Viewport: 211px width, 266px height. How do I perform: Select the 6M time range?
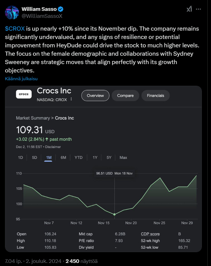pyautogui.click(x=63, y=157)
